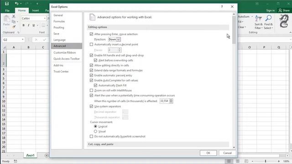Select the Visual cursor movement radio button

(95, 131)
